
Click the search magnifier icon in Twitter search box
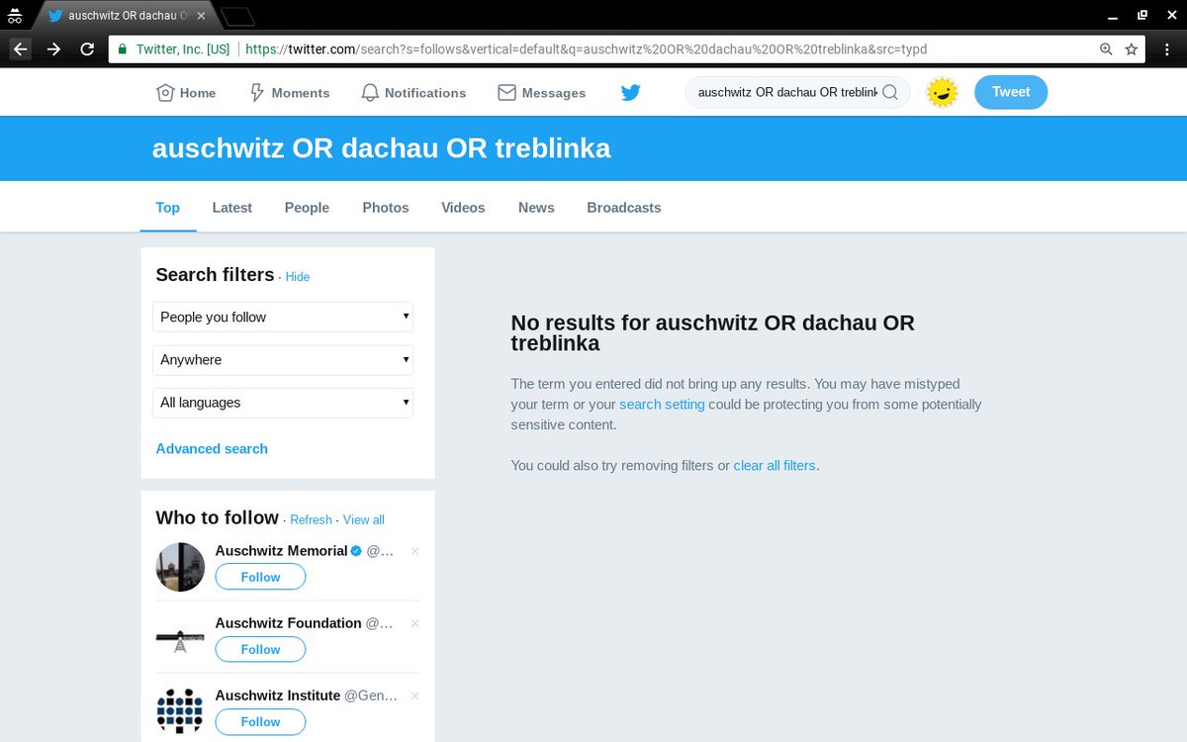point(890,92)
